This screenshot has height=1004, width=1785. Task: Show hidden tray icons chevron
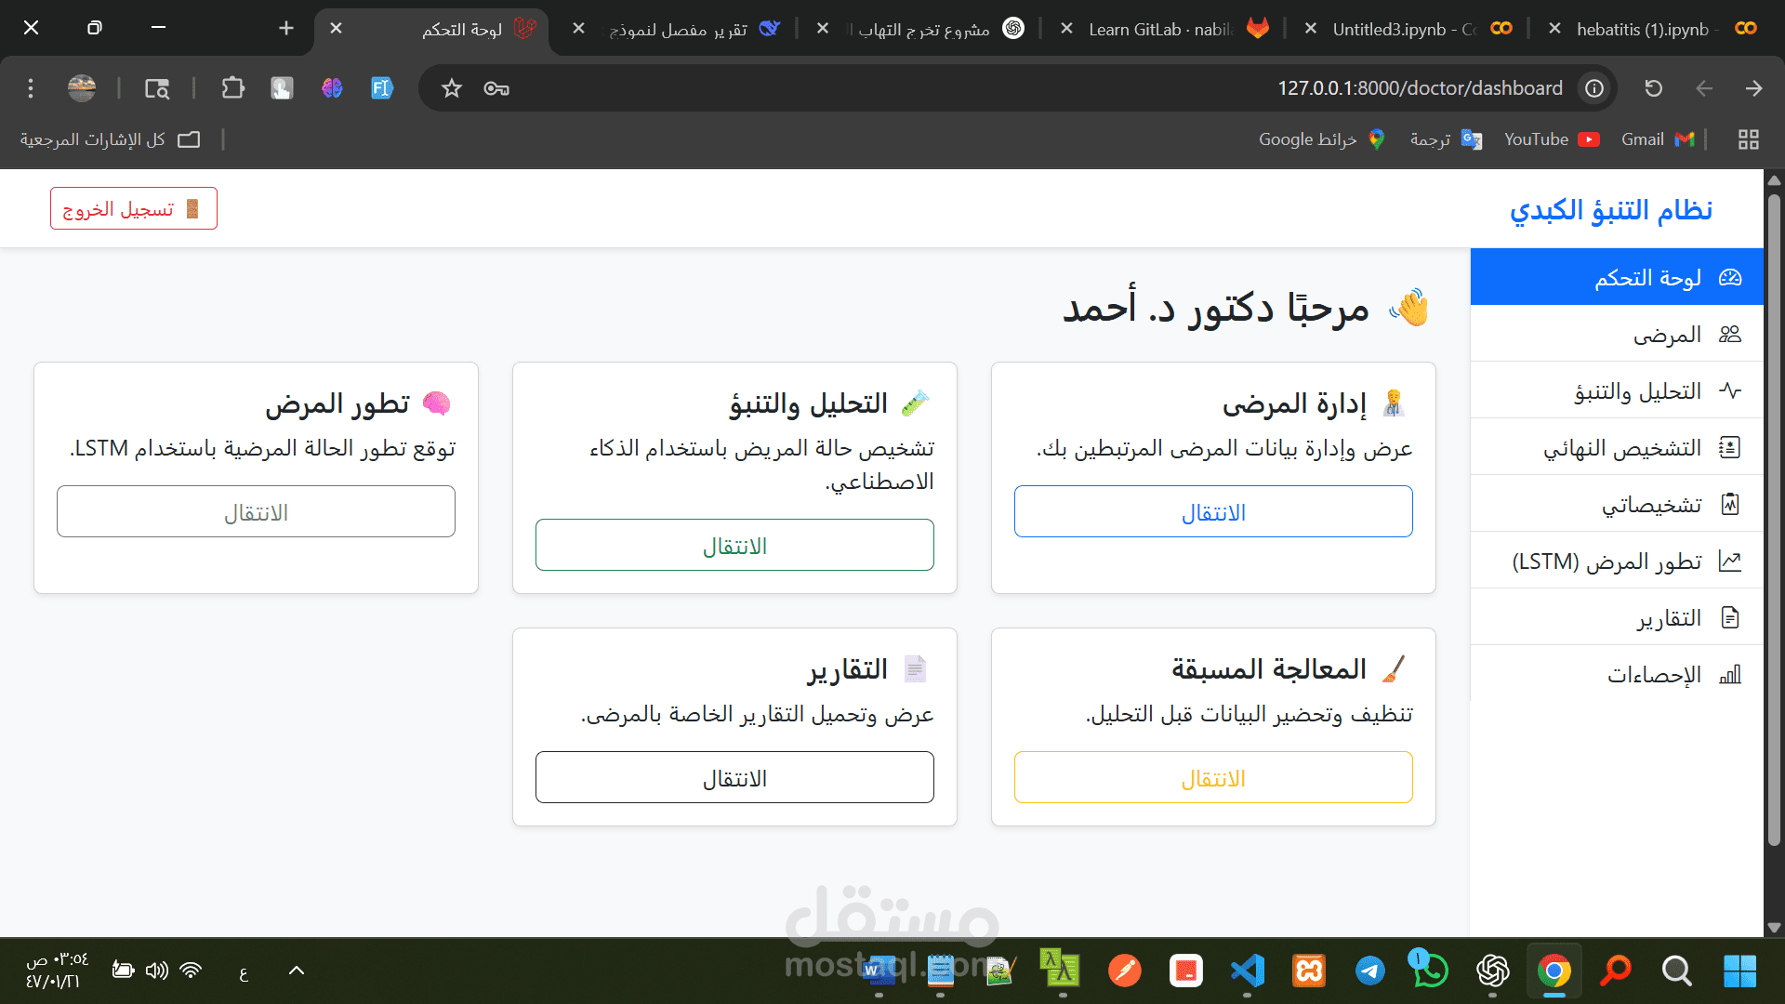[x=297, y=971]
